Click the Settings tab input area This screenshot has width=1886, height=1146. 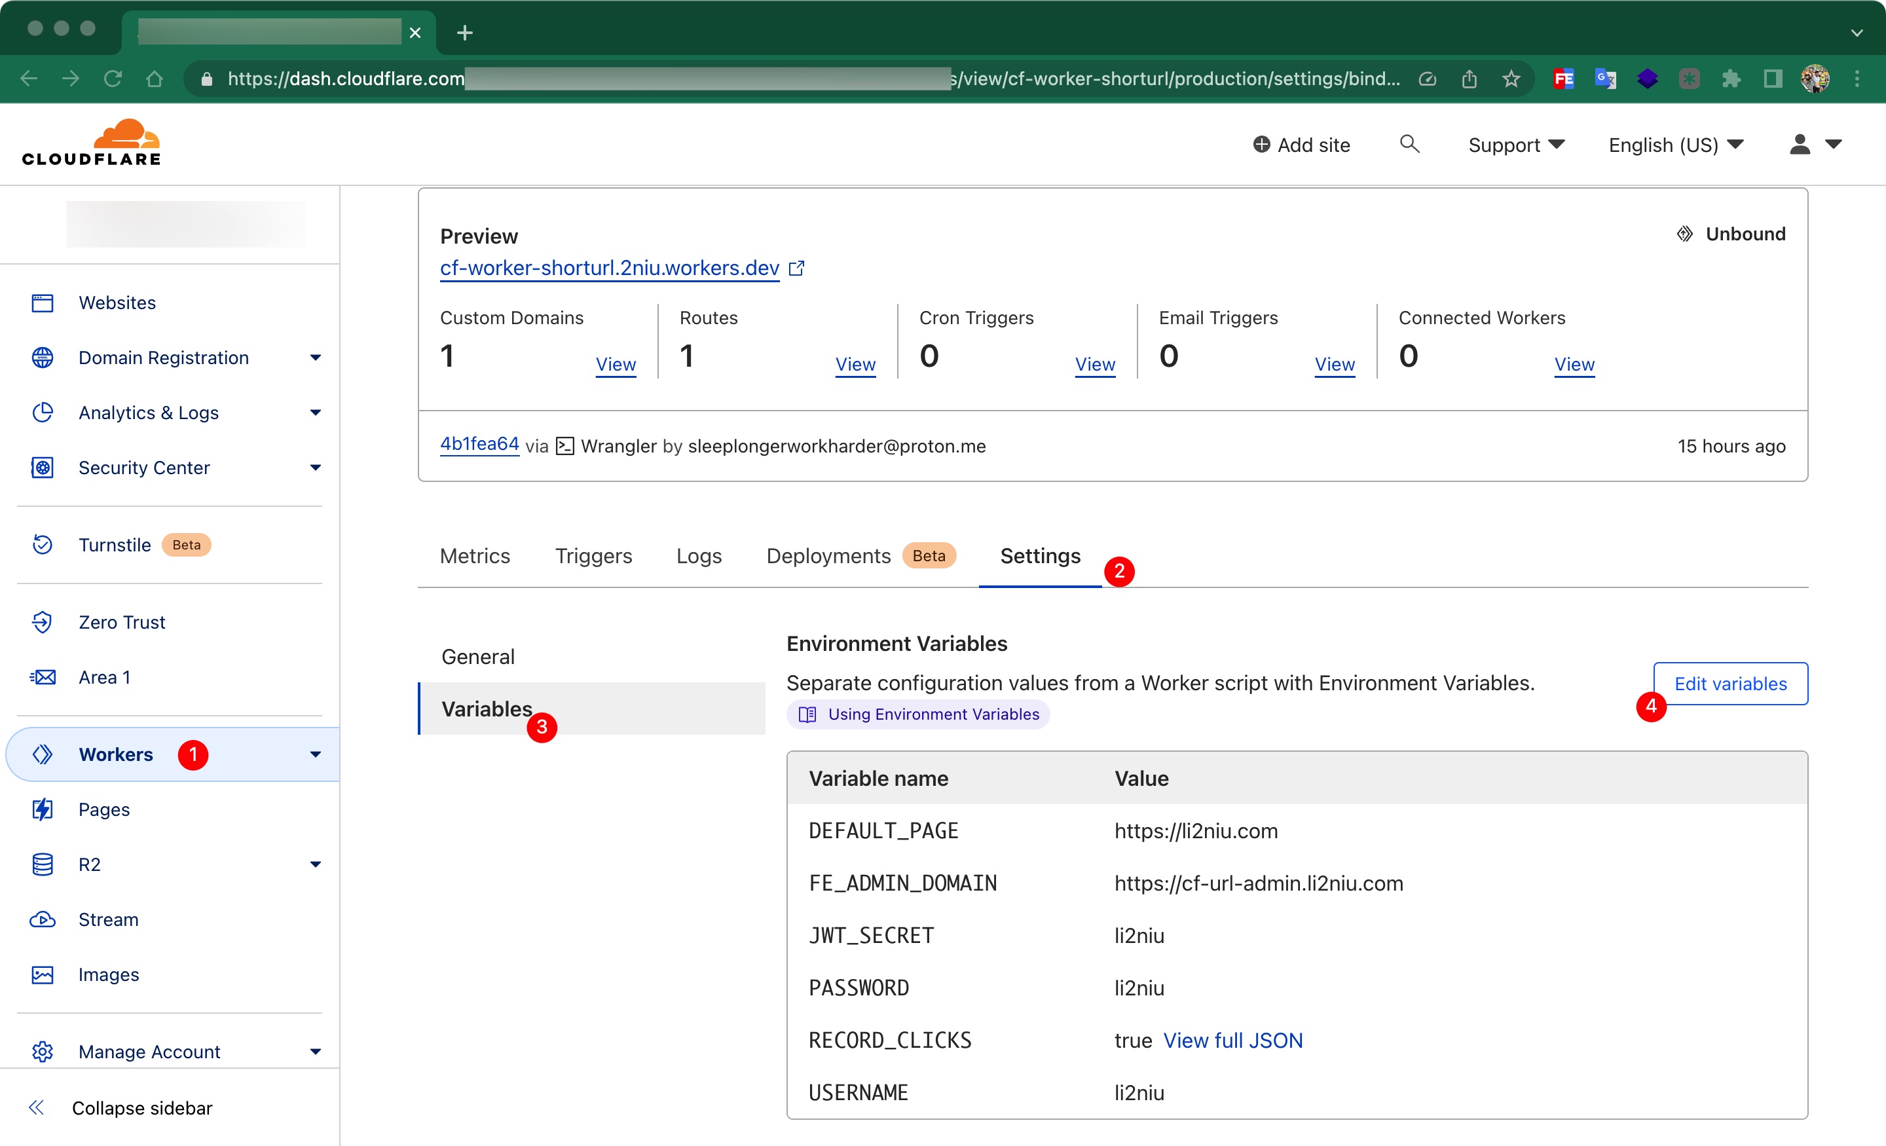[x=1039, y=556]
